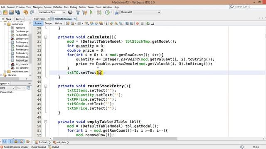
Task: Click the Profile Project icon
Action: coord(107,12)
